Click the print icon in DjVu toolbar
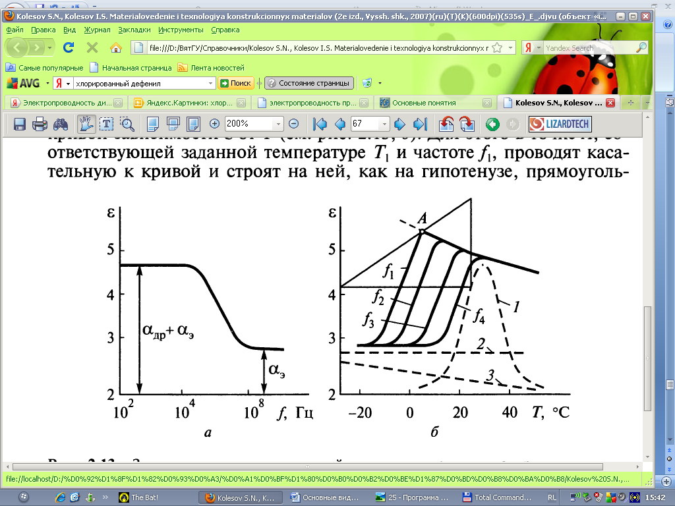Viewport: 675px width, 506px height. click(x=40, y=124)
